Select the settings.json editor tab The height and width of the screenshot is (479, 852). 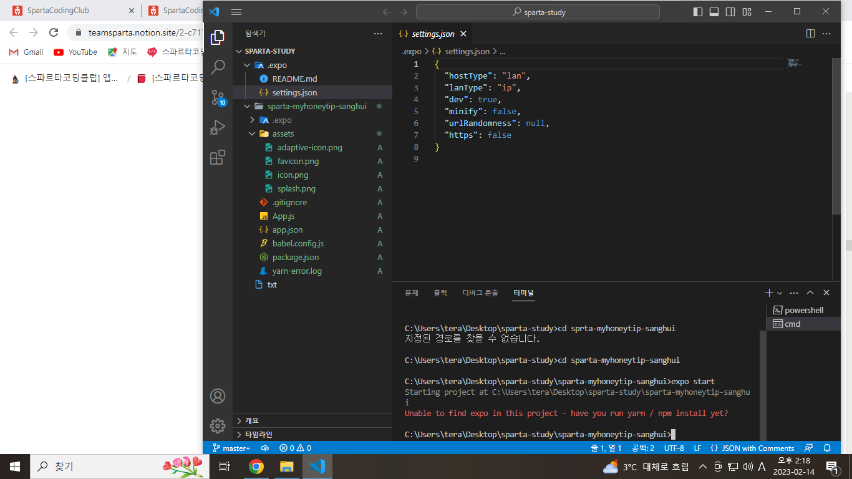tap(432, 34)
